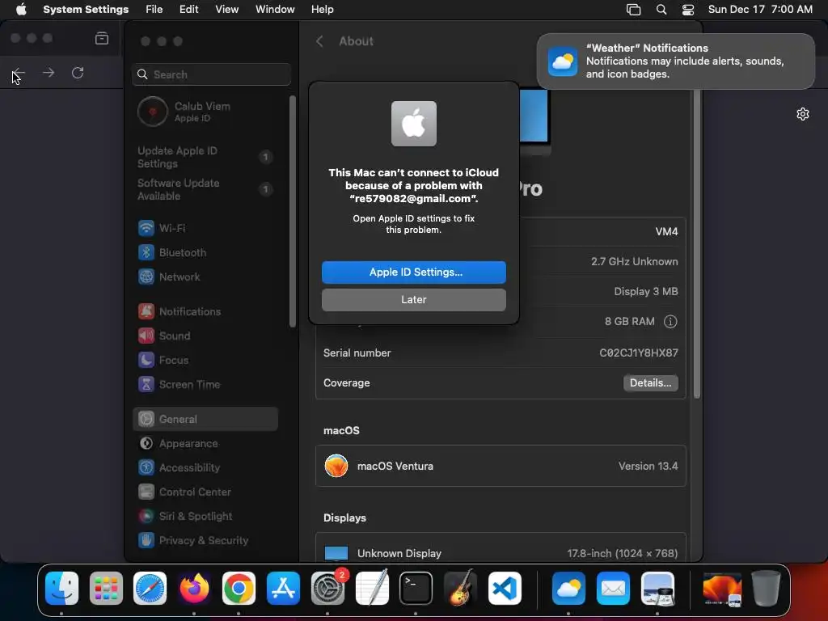Click Weather Notifications banner
Screen dimensions: 828x621
[x=675, y=61]
